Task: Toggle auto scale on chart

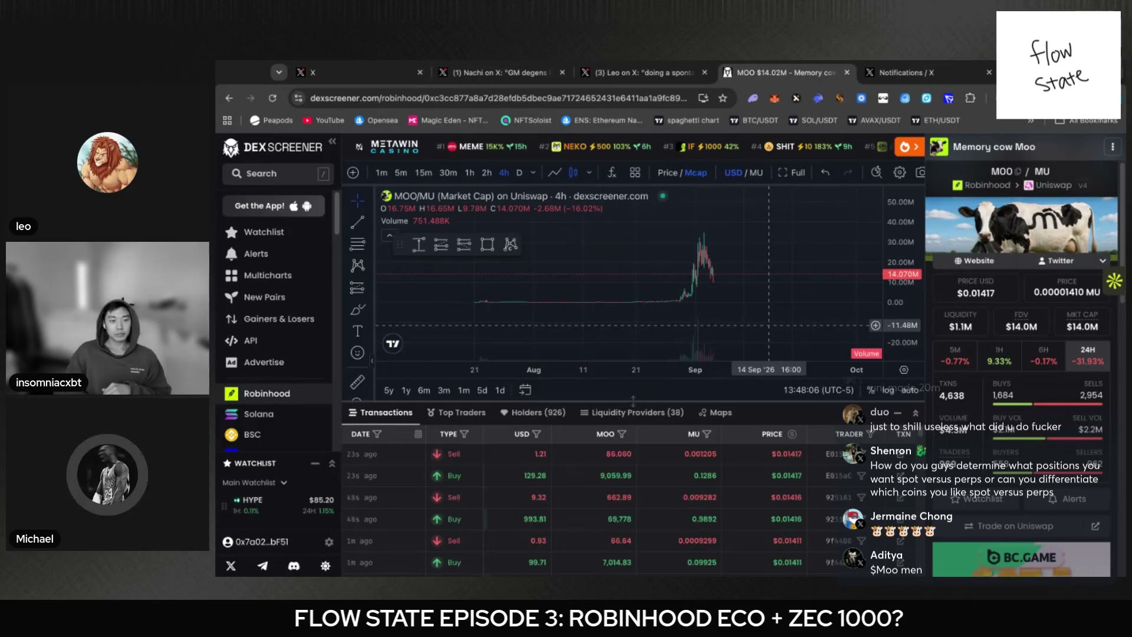Action: 910,390
